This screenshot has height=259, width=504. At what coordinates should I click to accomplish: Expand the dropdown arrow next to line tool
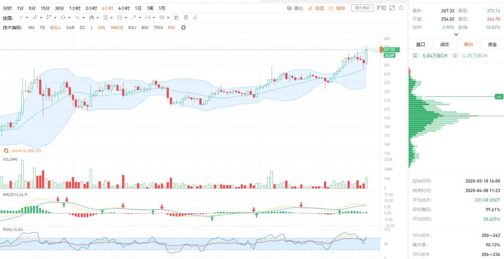tap(27, 18)
